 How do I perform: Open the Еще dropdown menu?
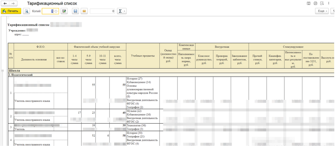[x=322, y=11]
